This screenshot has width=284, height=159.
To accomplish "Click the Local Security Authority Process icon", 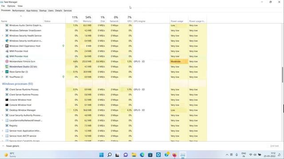I will point(7,115).
